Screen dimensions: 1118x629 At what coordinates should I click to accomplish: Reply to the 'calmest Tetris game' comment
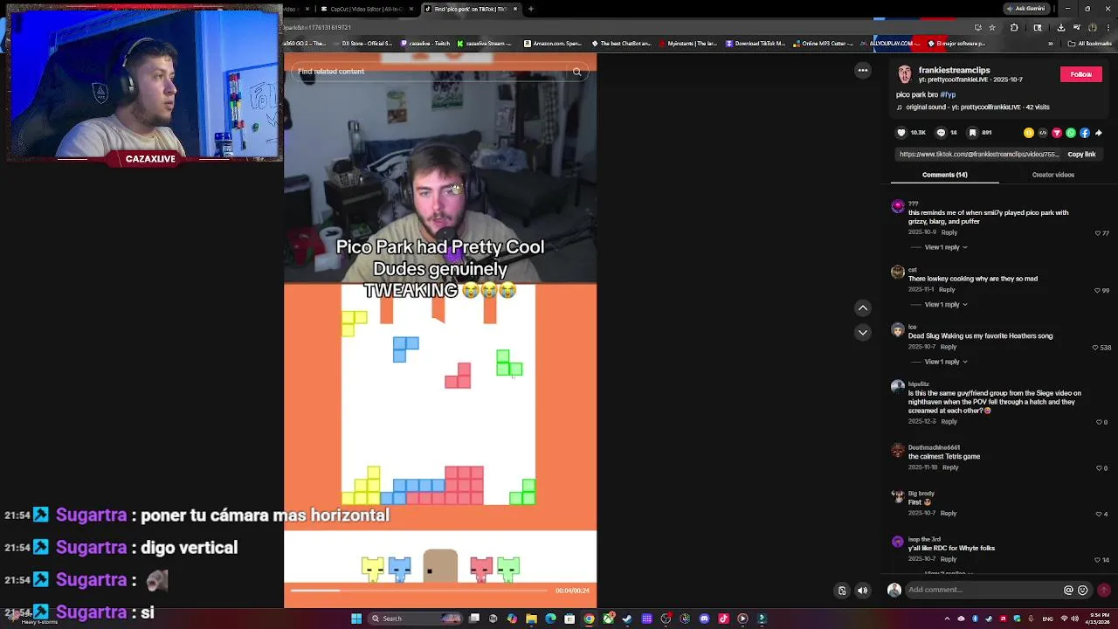pyautogui.click(x=950, y=467)
